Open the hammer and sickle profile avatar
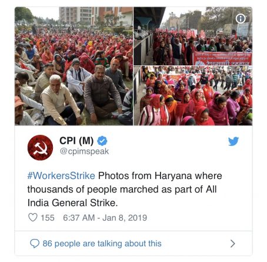Viewport: 267px width, 262px height. tap(40, 148)
